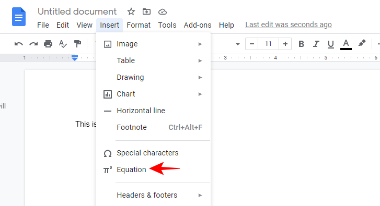Click the Move to folder icon

tap(146, 11)
